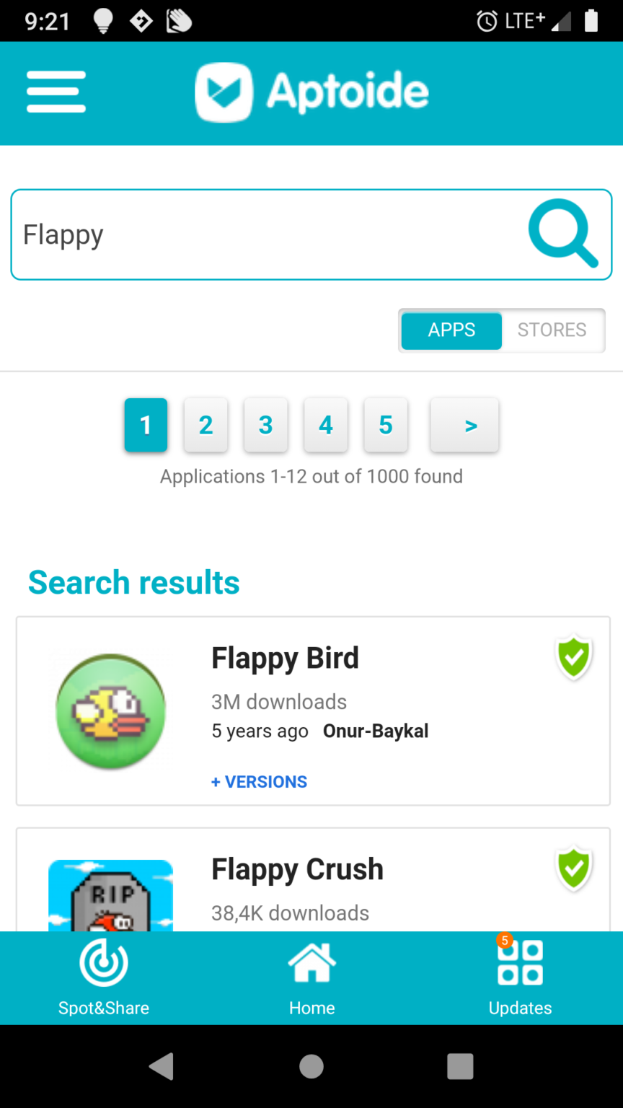Switch results to the APPS toggle

(451, 330)
